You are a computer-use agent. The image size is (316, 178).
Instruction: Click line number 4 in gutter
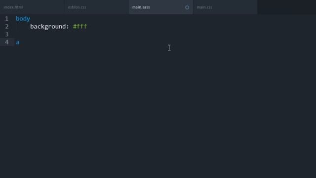(6, 42)
